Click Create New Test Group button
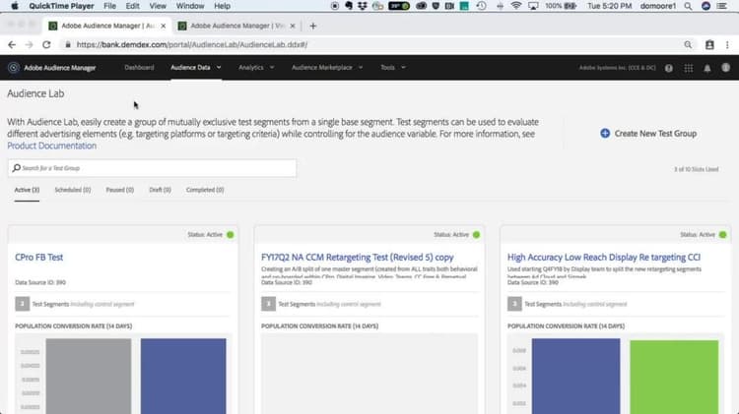 point(648,134)
